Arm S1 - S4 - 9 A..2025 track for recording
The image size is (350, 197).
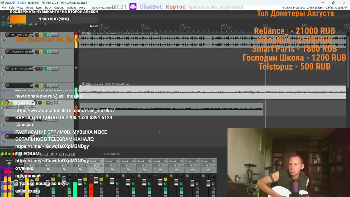(7, 69)
